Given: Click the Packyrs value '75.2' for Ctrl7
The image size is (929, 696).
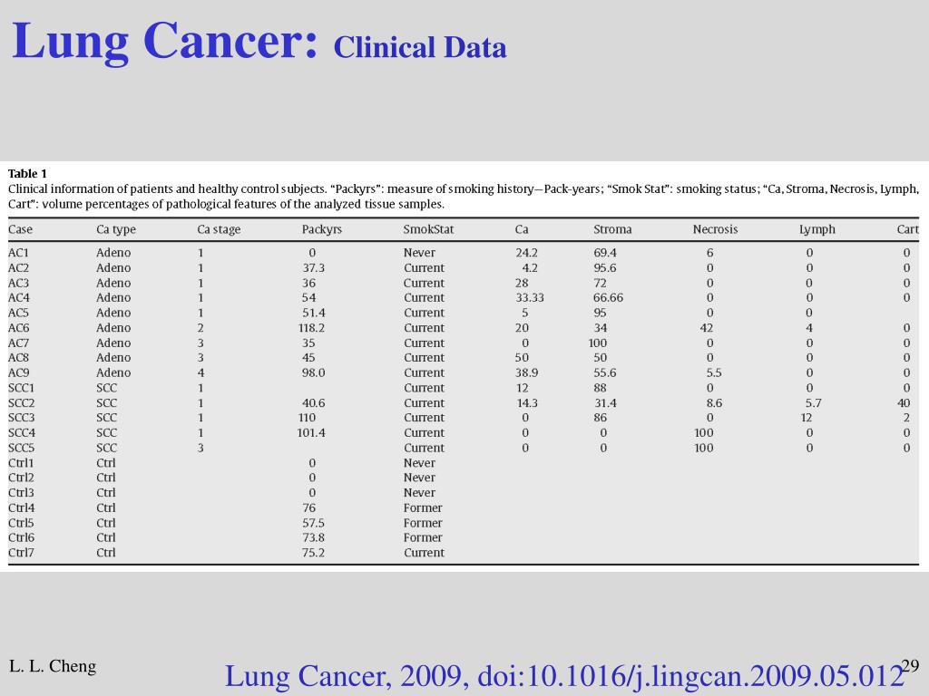Looking at the screenshot, I should click(313, 553).
